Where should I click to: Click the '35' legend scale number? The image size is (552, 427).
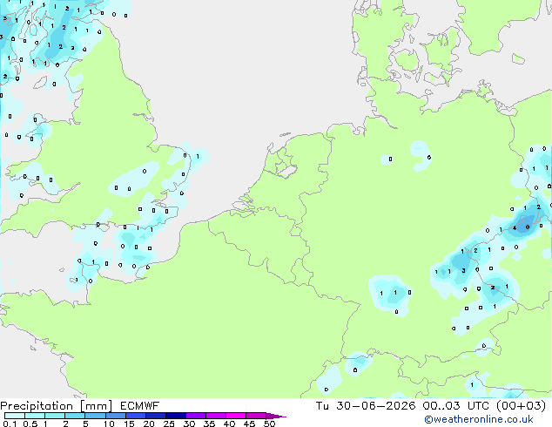point(210,424)
